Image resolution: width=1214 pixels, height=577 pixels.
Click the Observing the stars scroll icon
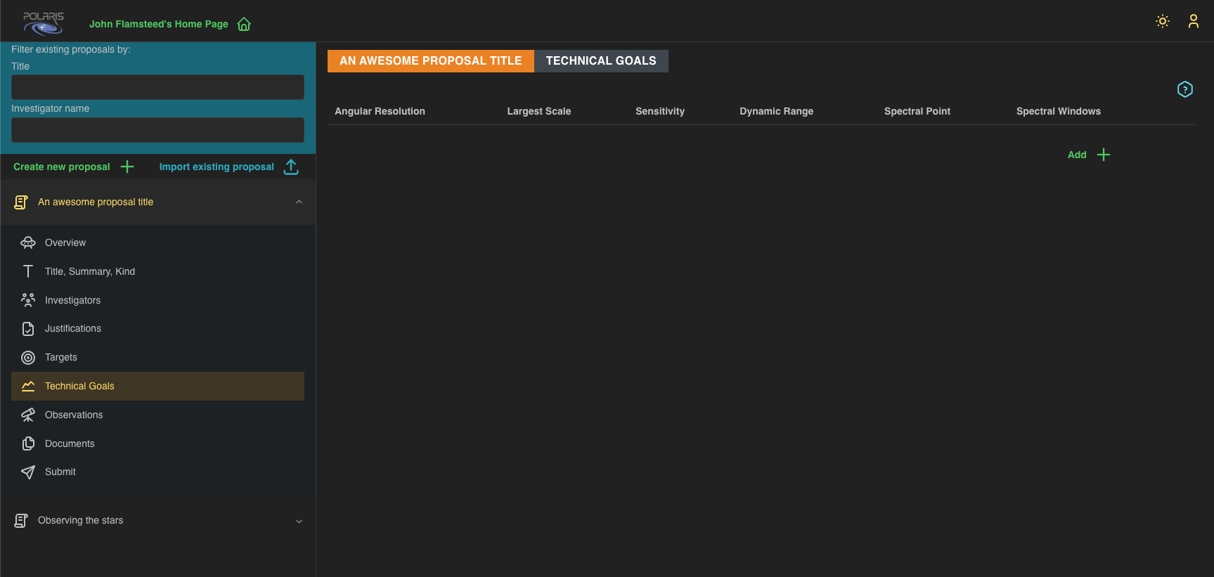[21, 521]
